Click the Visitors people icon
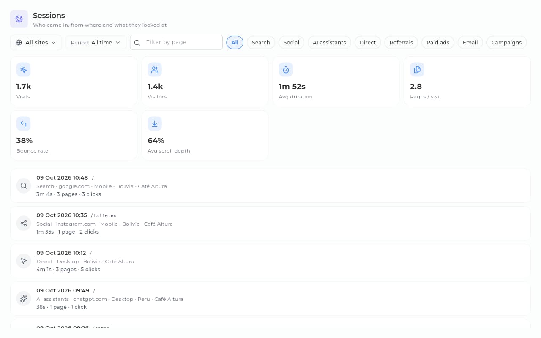 155,70
